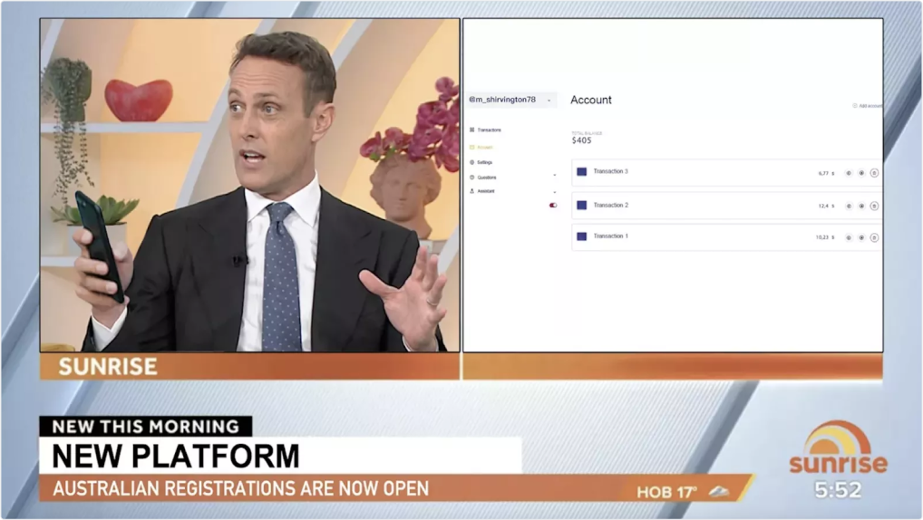This screenshot has height=520, width=923.
Task: Open Transactions in the sidebar
Action: coord(486,130)
